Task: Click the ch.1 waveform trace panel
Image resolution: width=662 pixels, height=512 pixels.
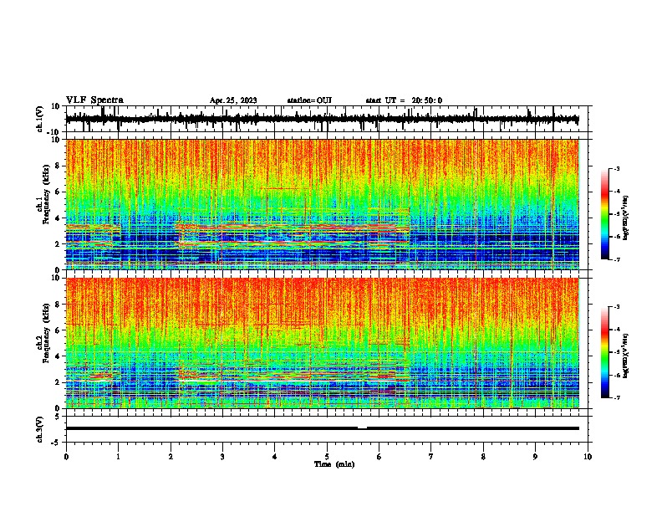Action: 326,119
